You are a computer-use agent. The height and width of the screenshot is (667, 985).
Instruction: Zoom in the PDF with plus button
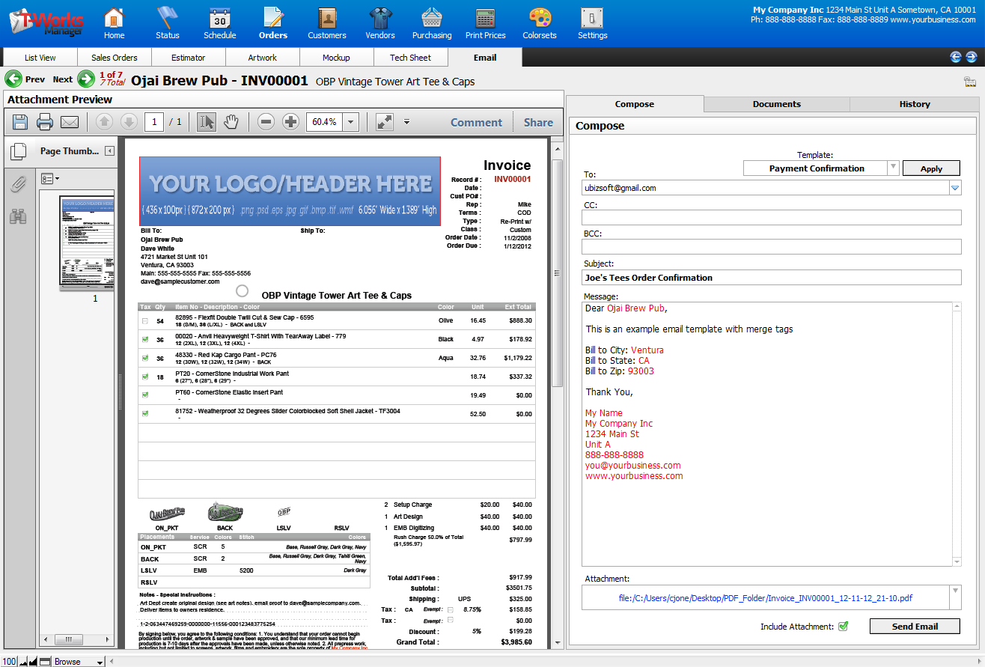pyautogui.click(x=290, y=122)
